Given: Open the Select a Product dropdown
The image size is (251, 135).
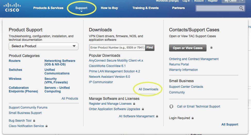Looking at the screenshot, I should tap(43, 46).
